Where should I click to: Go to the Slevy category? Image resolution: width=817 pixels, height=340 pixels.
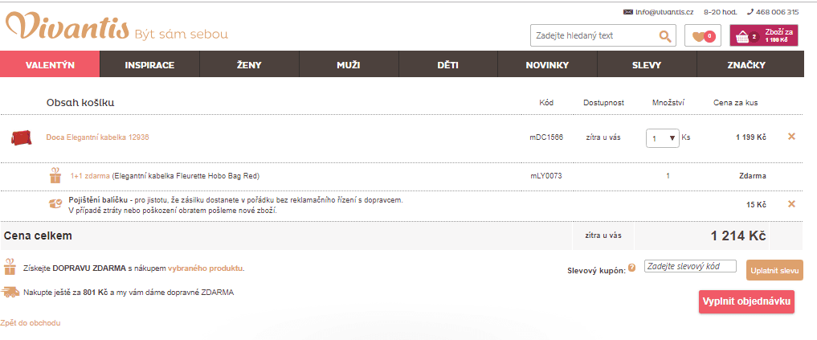point(647,64)
